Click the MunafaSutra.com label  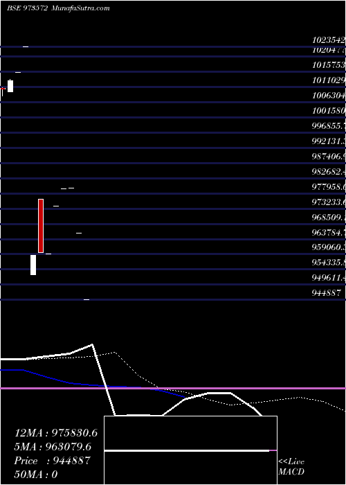pyautogui.click(x=81, y=8)
